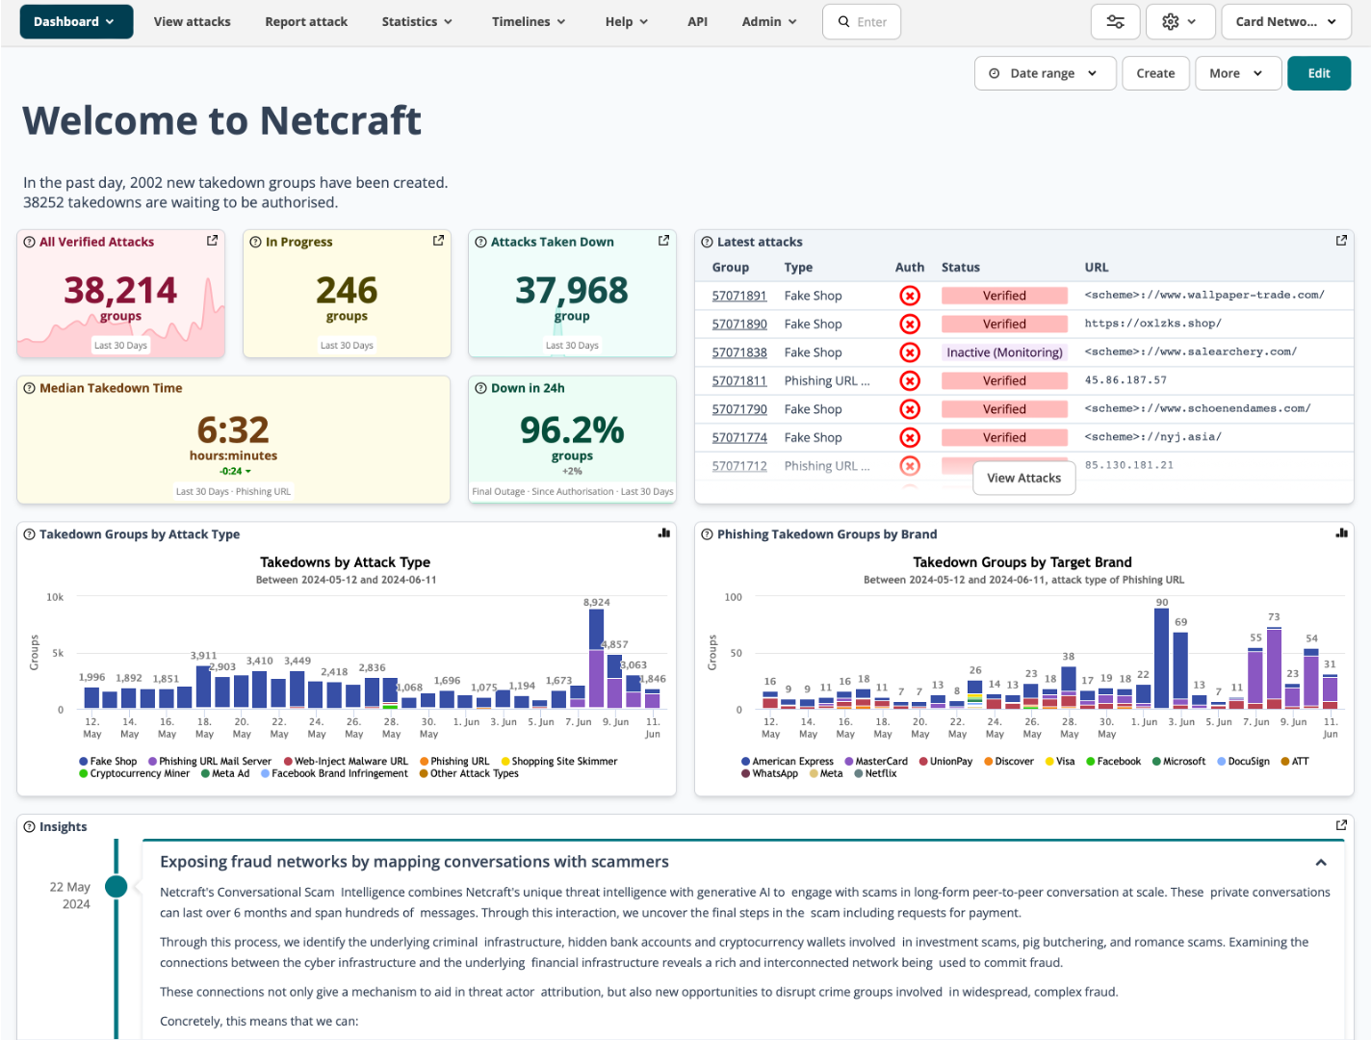Click the red Auth denial icon for group 57071891

[x=910, y=295]
